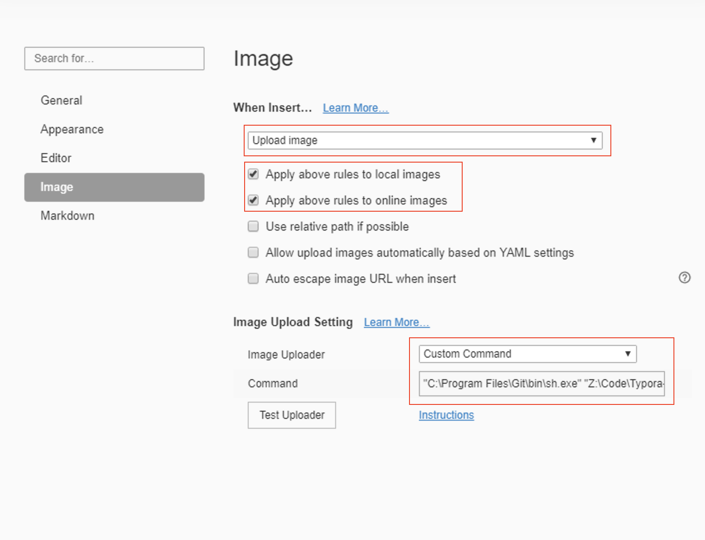The image size is (705, 540).
Task: Expand the Upload image dropdown arrow
Action: coord(593,140)
